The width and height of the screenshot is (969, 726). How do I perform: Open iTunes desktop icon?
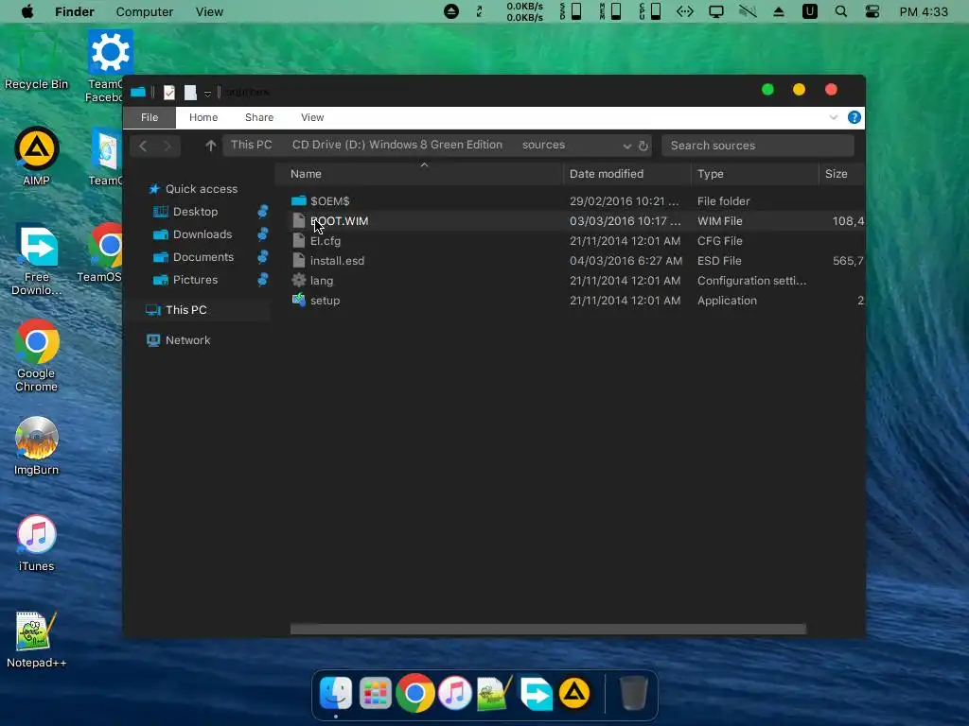37,543
